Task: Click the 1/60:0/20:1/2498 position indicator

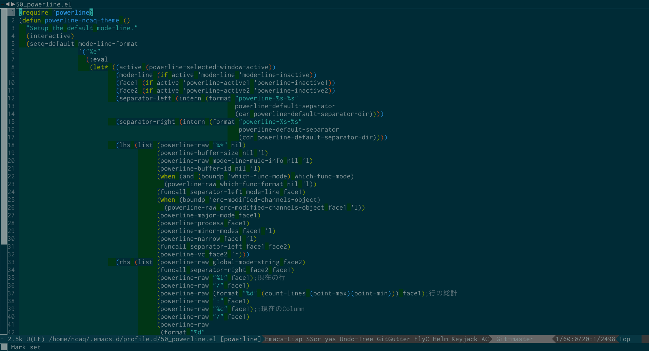Action: (x=586, y=339)
